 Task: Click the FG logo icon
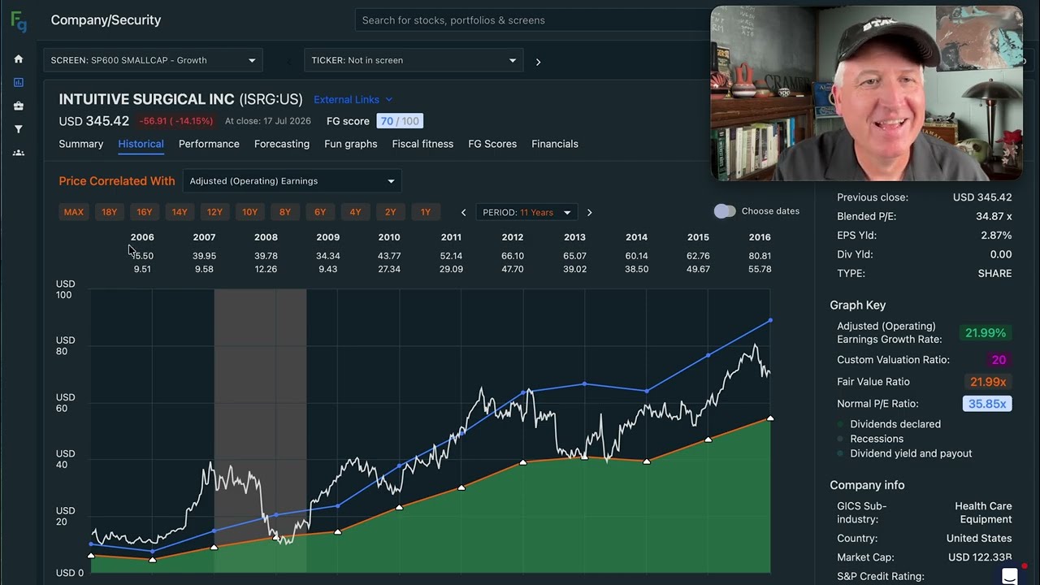point(18,22)
